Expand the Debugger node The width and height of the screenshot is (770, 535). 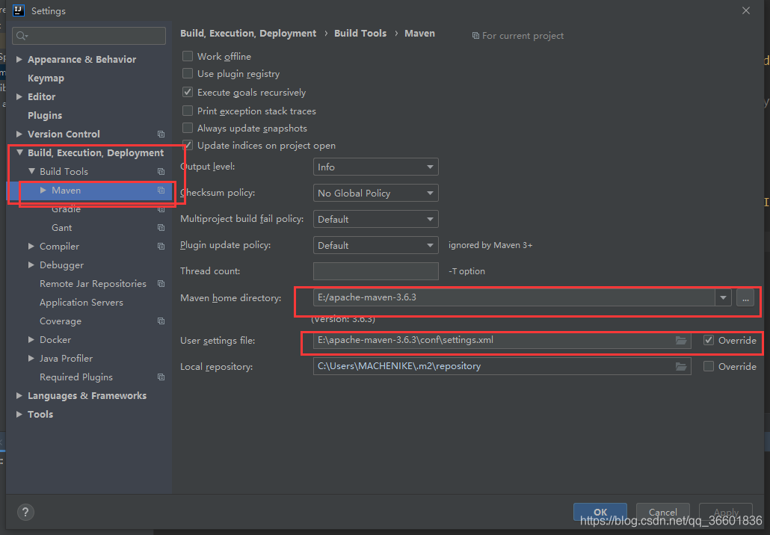pos(31,265)
